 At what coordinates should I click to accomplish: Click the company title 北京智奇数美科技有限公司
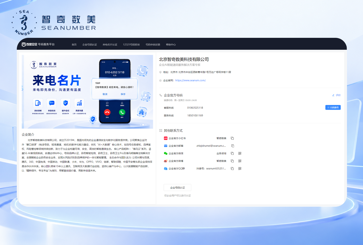coord(184,59)
